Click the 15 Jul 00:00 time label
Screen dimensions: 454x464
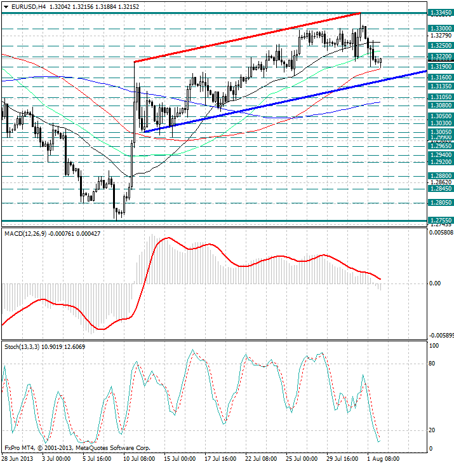(x=180, y=459)
